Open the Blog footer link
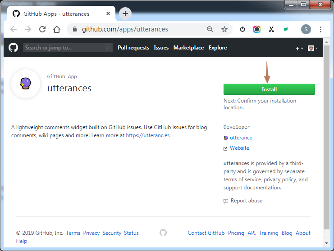Viewport: 334px width, 251px height. (287, 233)
